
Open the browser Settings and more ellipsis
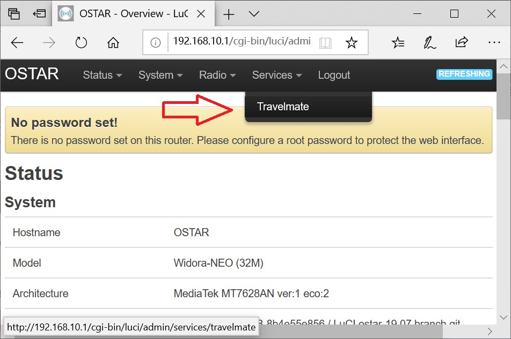point(494,43)
